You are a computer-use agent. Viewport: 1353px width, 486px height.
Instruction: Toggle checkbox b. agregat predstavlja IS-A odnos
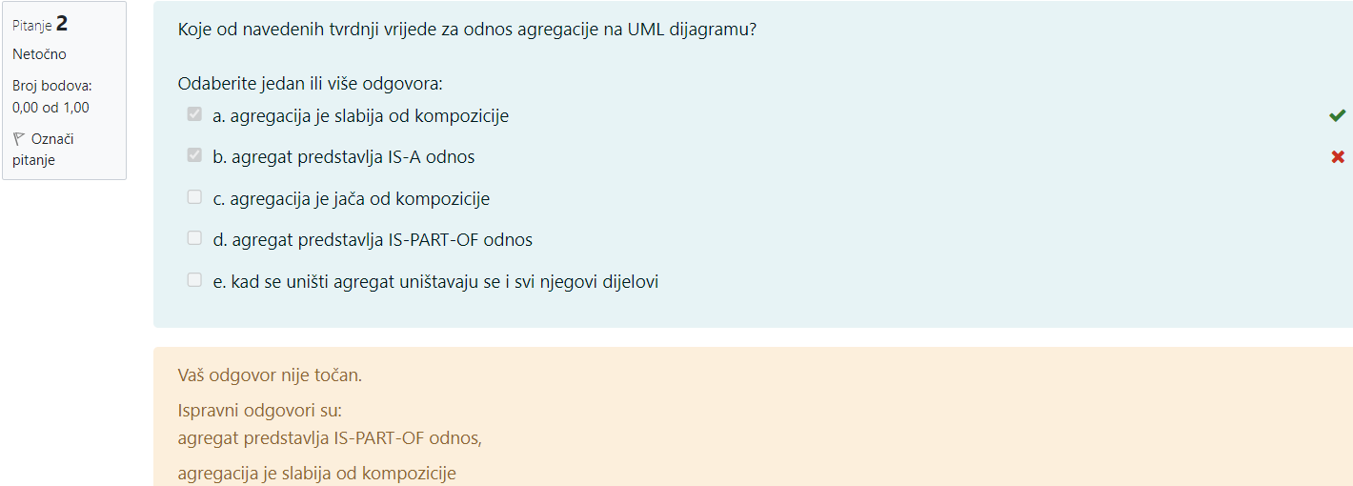(194, 155)
